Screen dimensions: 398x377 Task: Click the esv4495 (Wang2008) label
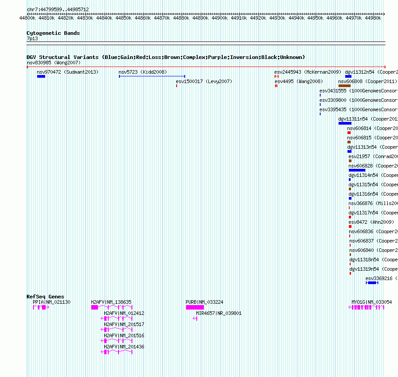click(299, 81)
